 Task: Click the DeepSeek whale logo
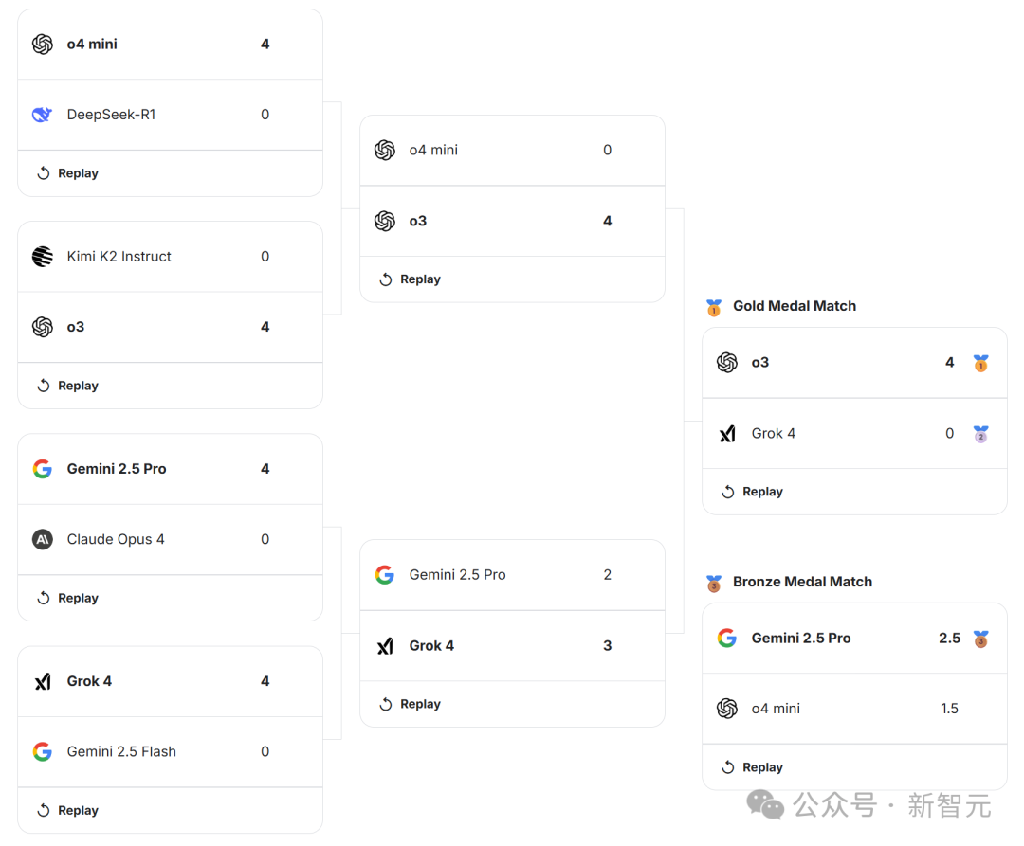click(43, 115)
